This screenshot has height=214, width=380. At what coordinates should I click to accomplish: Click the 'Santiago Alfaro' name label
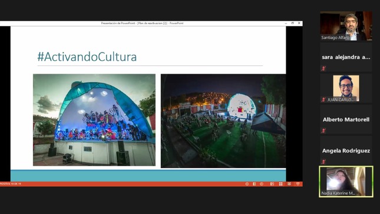(335, 37)
